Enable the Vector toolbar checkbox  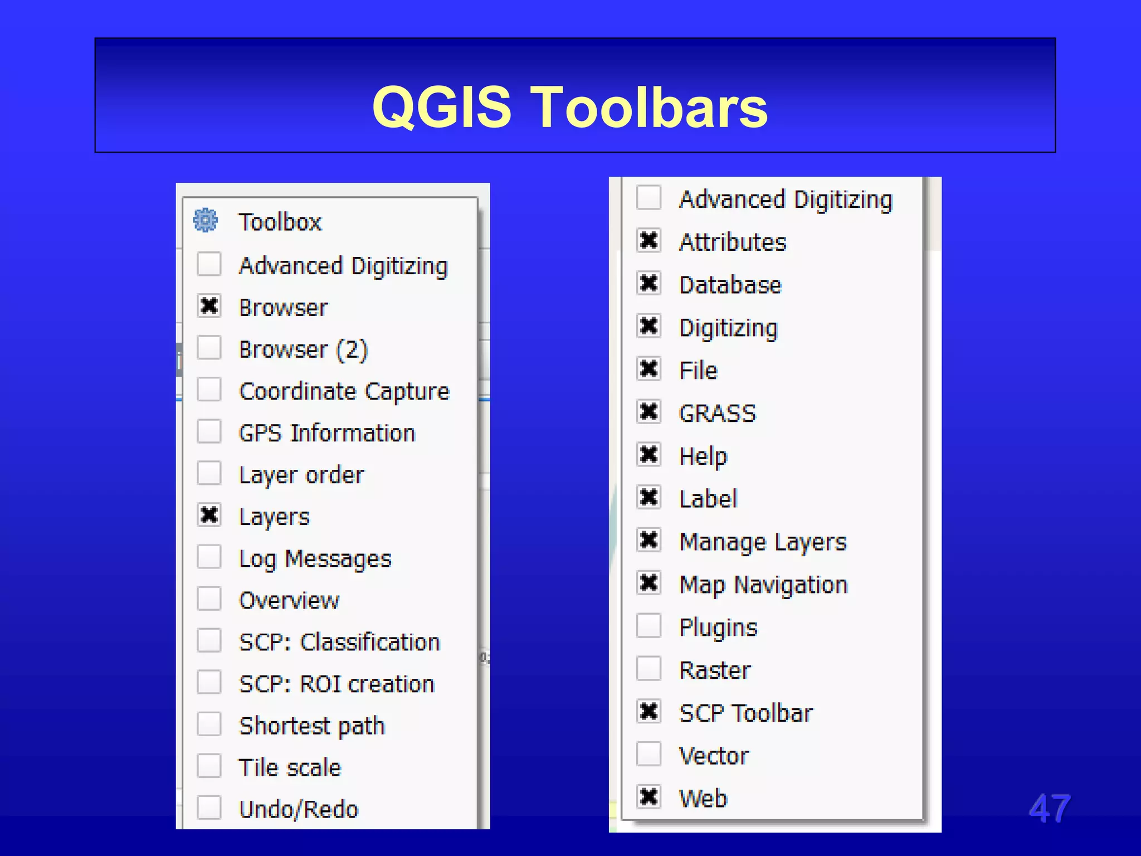pos(649,754)
